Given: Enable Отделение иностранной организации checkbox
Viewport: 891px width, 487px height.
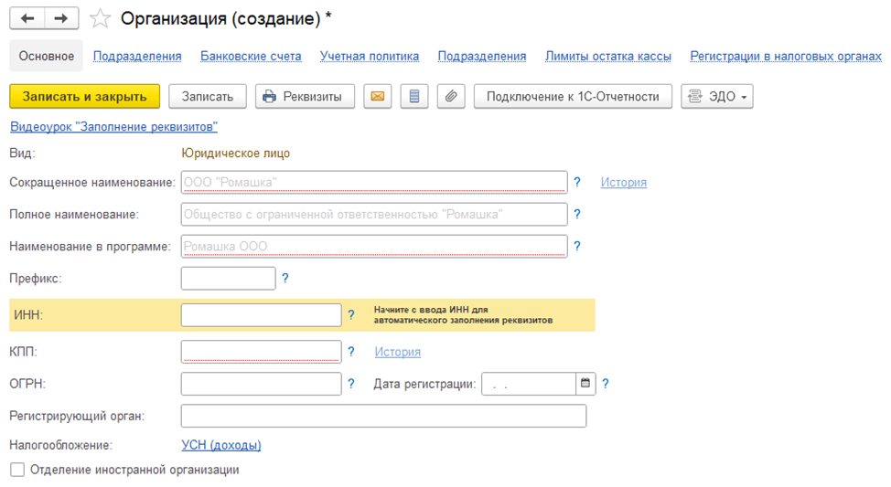Looking at the screenshot, I should pos(17,470).
